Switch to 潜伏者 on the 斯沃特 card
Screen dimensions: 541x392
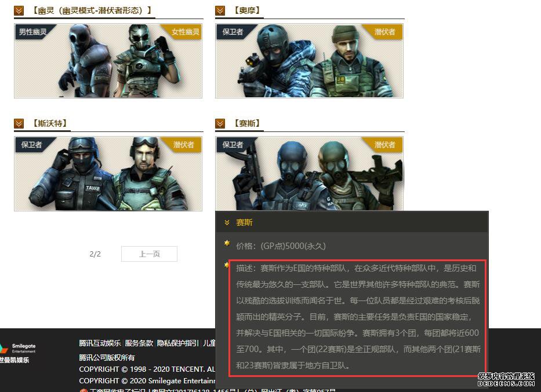184,145
